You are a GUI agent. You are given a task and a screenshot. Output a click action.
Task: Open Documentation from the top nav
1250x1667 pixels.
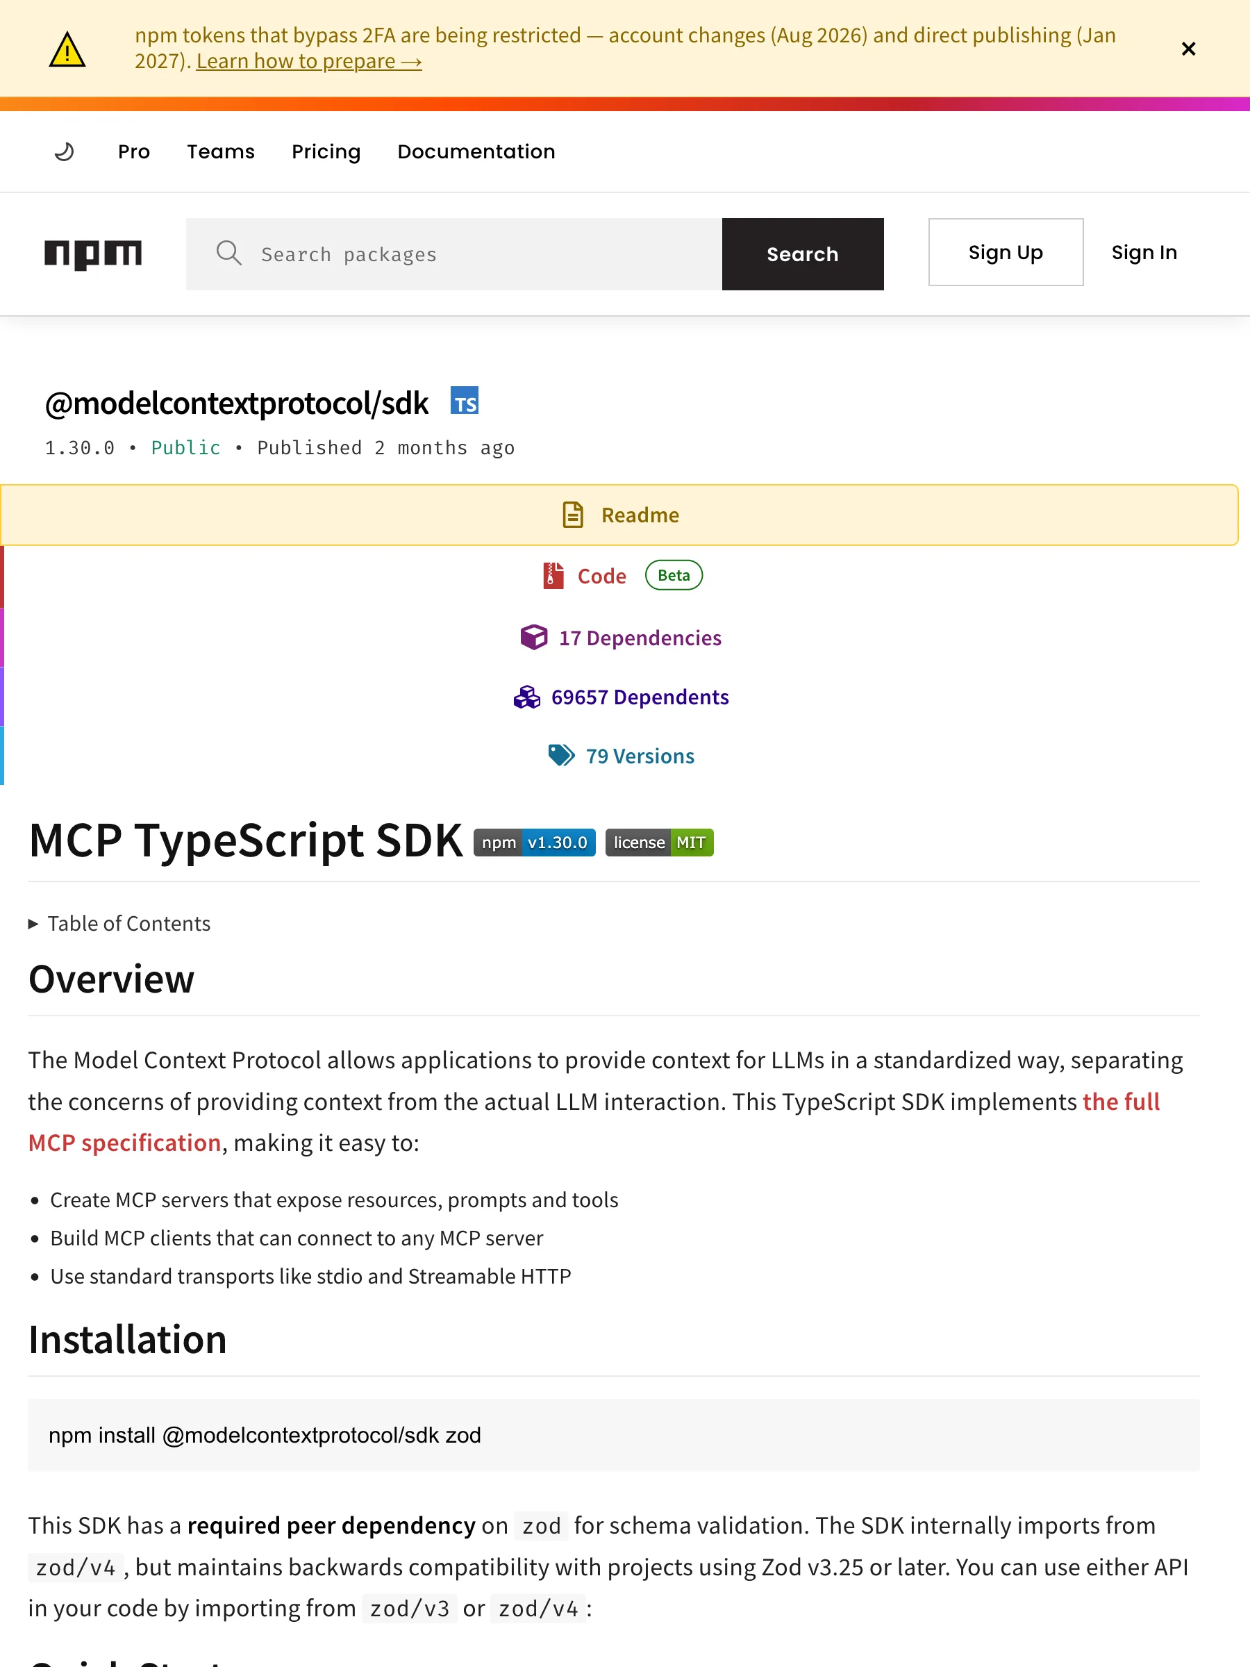(x=476, y=151)
